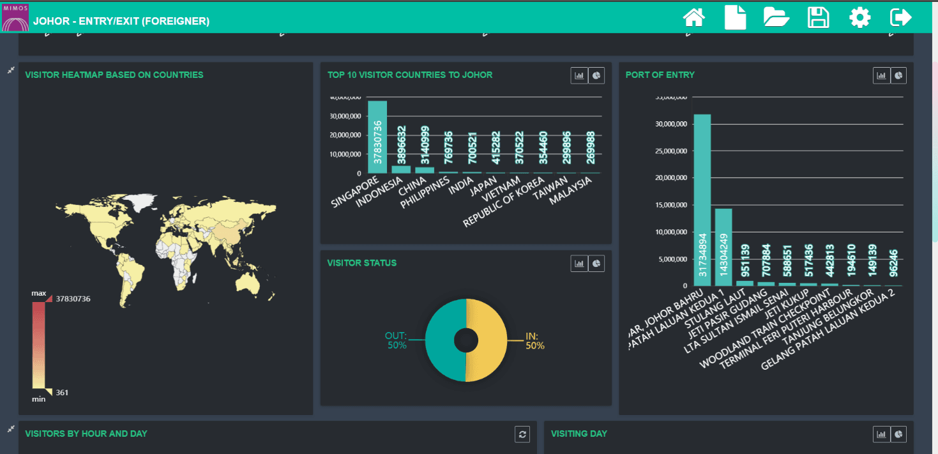This screenshot has width=938, height=454.
Task: Switch Port of Entry to bar chart view
Action: [x=881, y=75]
